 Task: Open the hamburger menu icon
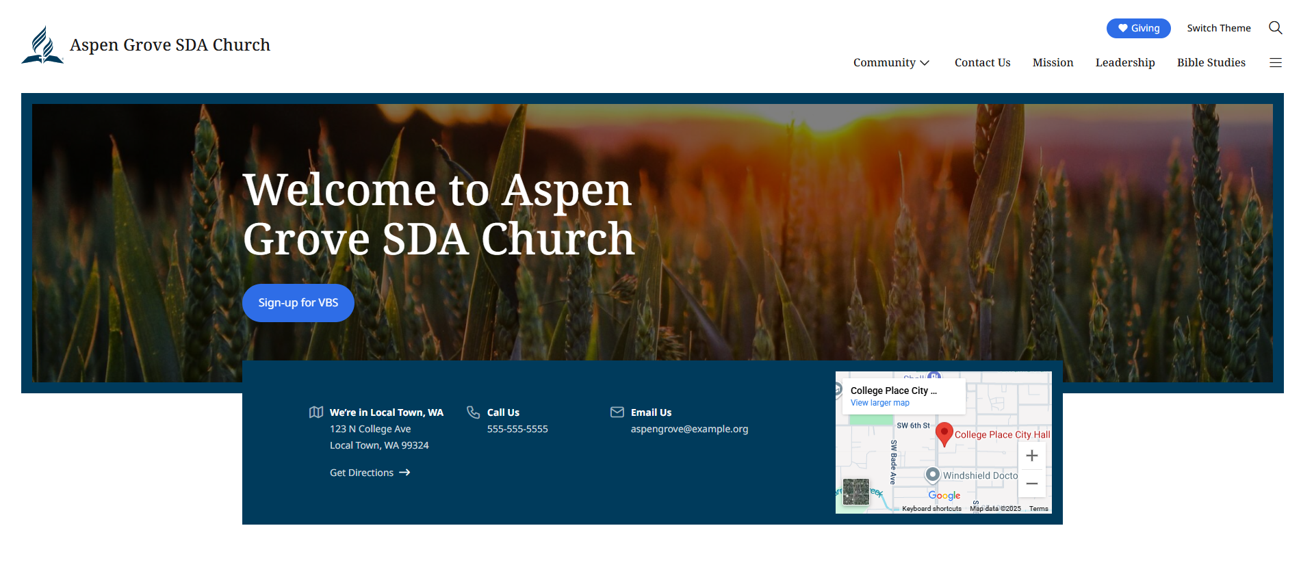[1276, 63]
